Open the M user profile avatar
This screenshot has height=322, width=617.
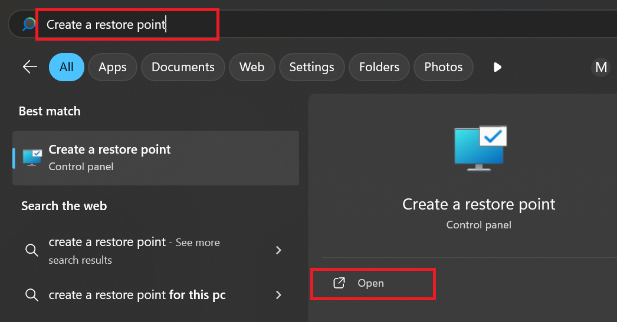pyautogui.click(x=601, y=67)
